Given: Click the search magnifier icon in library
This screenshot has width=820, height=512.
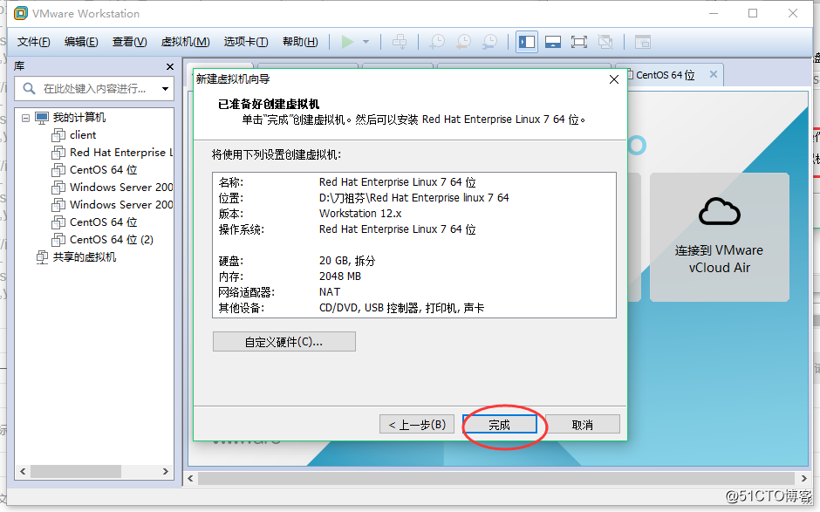Looking at the screenshot, I should pyautogui.click(x=29, y=88).
